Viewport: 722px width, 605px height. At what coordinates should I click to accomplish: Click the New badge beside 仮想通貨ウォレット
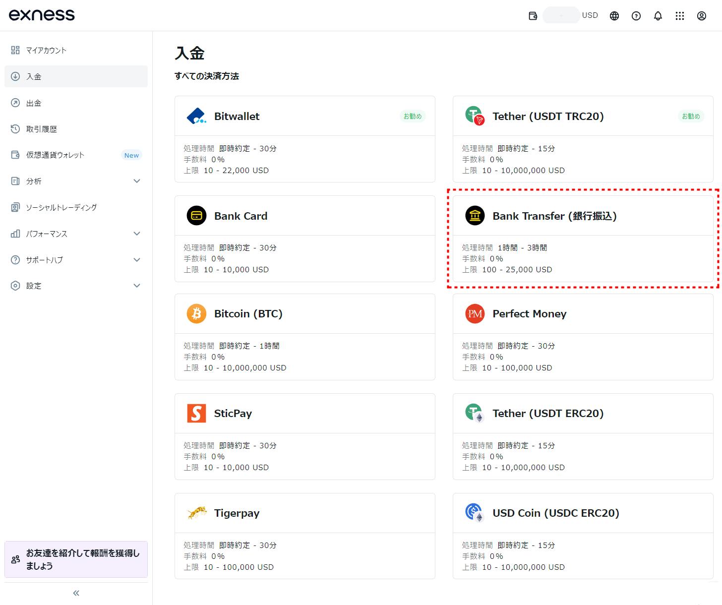pyautogui.click(x=131, y=155)
